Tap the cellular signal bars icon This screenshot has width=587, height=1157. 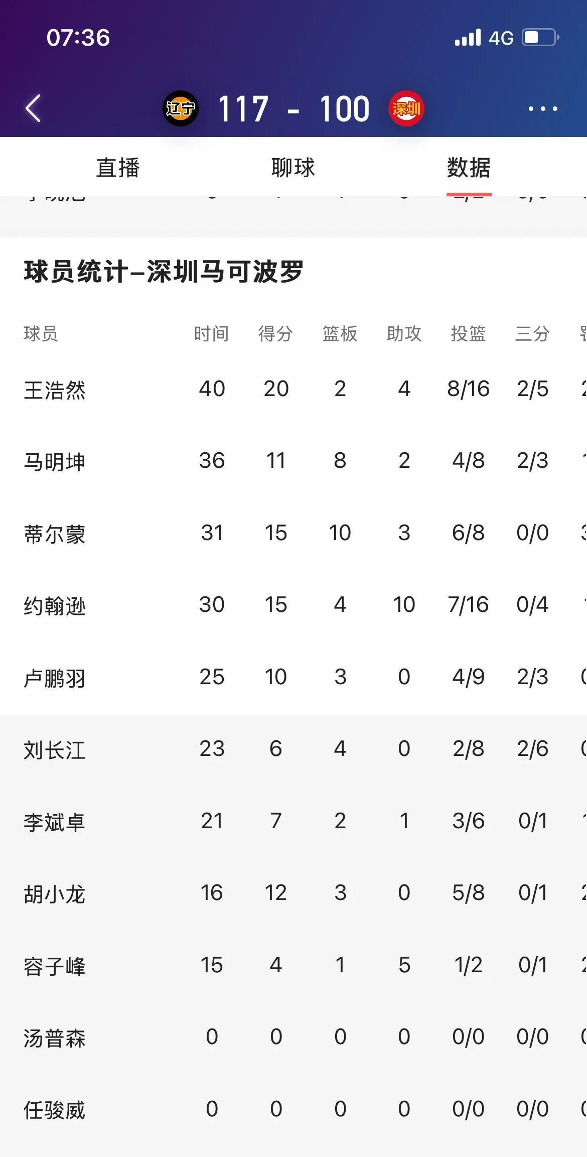pyautogui.click(x=468, y=36)
